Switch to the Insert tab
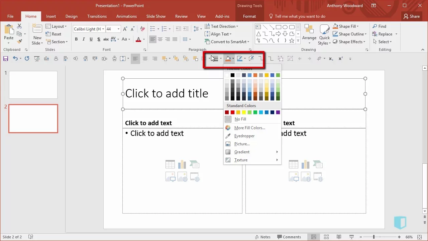Viewport: 428px width, 241px height. (x=51, y=16)
